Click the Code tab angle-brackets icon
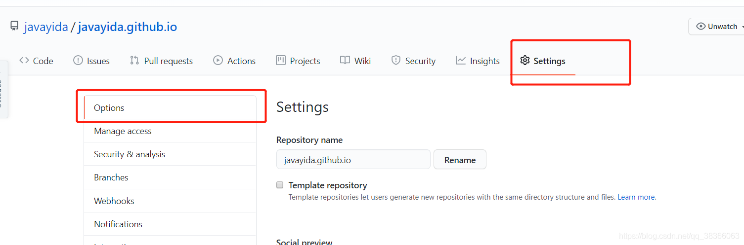The image size is (744, 245). click(24, 61)
